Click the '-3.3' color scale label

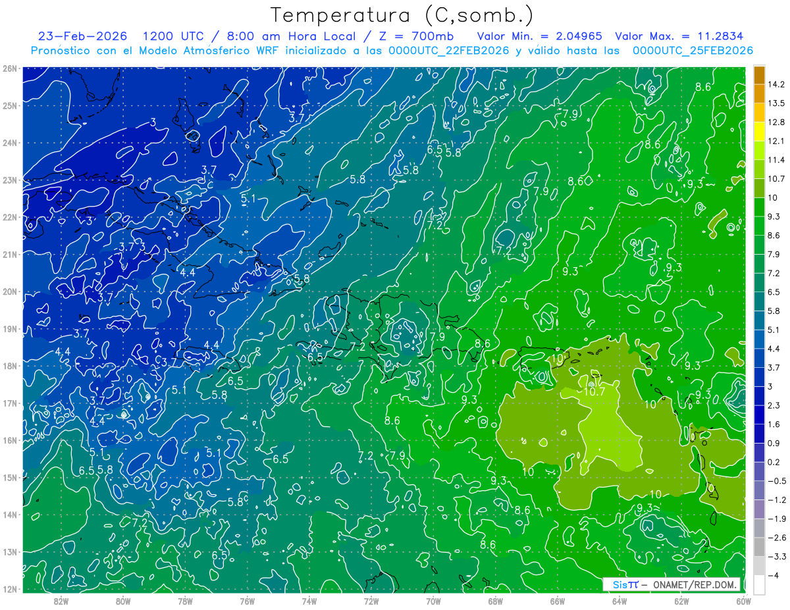(776, 557)
